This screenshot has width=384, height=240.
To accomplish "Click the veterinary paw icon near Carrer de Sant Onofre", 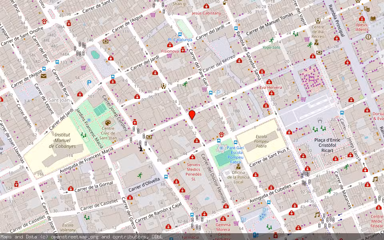I will coord(44,21).
